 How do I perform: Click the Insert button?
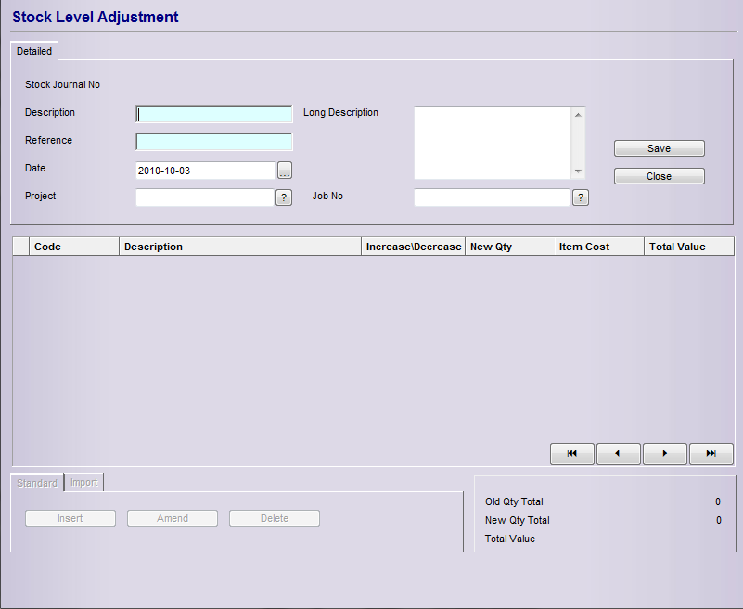(x=70, y=518)
